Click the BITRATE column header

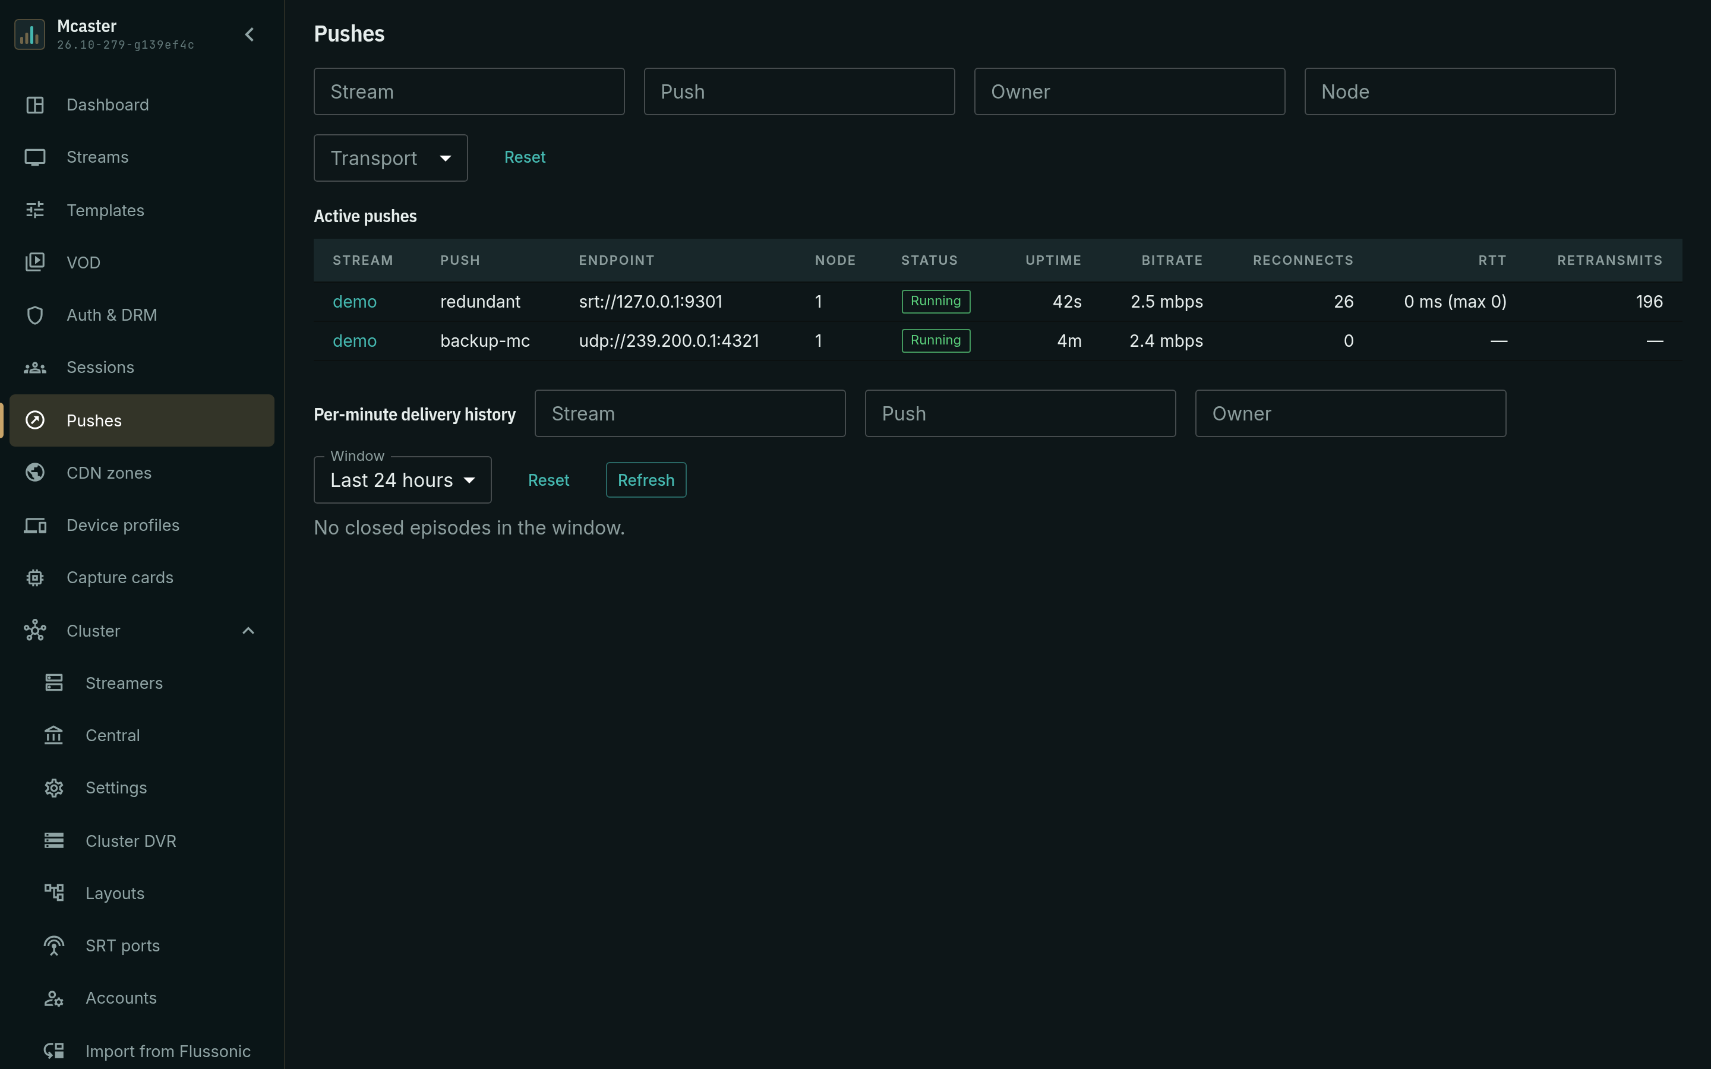(x=1172, y=260)
